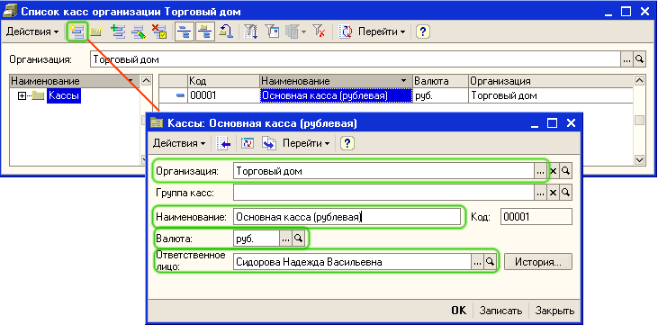The image size is (658, 325).
Task: Open the filter history dropdown icon
Action: click(x=295, y=32)
